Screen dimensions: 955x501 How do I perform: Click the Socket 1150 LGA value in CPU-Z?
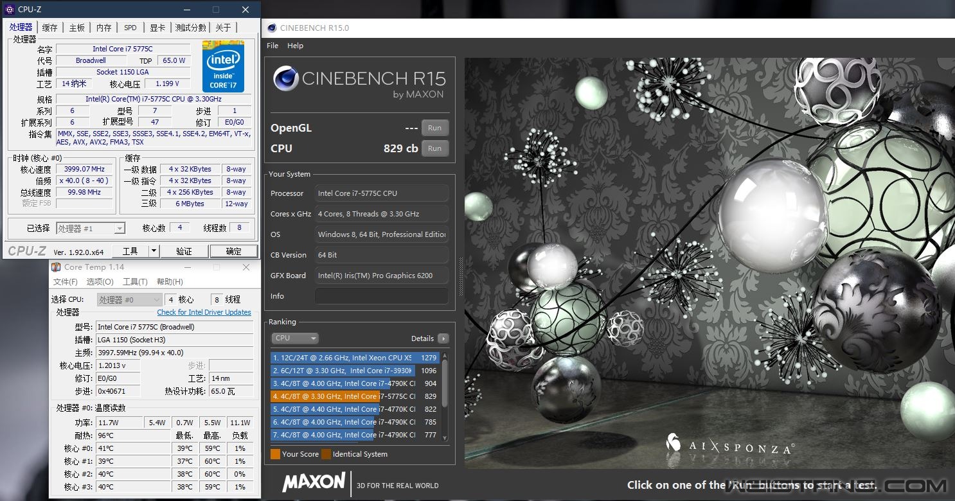[x=123, y=72]
